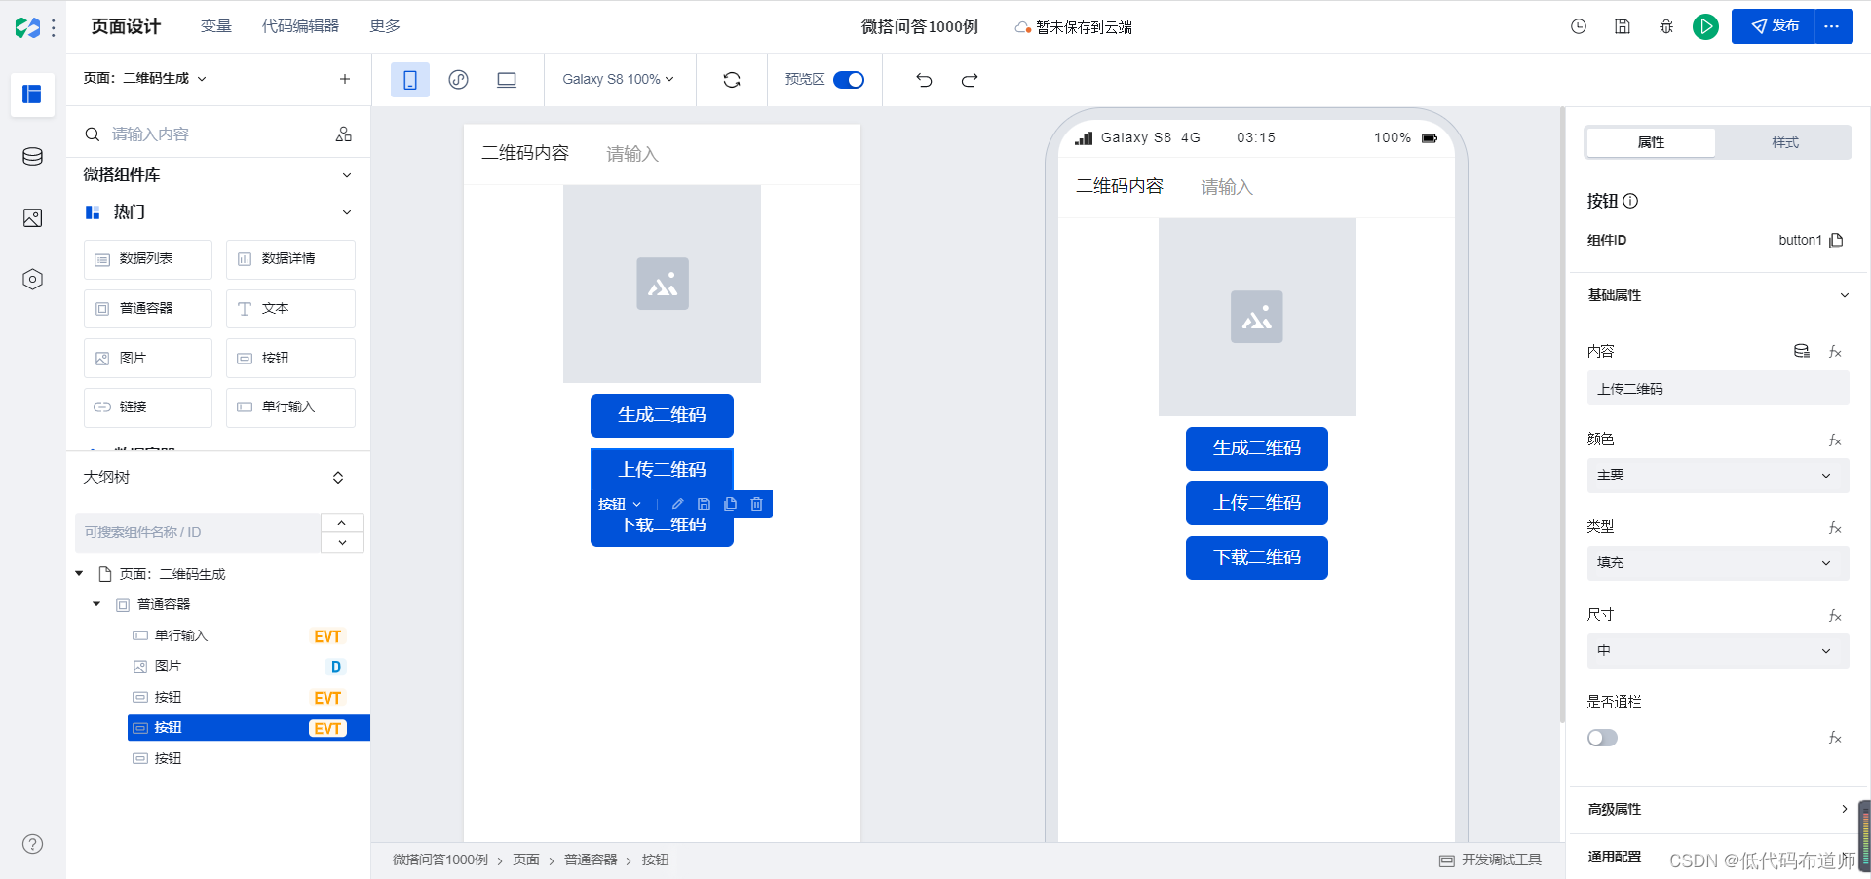Screen dimensions: 1871x879
Task: Collapse the 普通容器 tree node
Action: [96, 604]
